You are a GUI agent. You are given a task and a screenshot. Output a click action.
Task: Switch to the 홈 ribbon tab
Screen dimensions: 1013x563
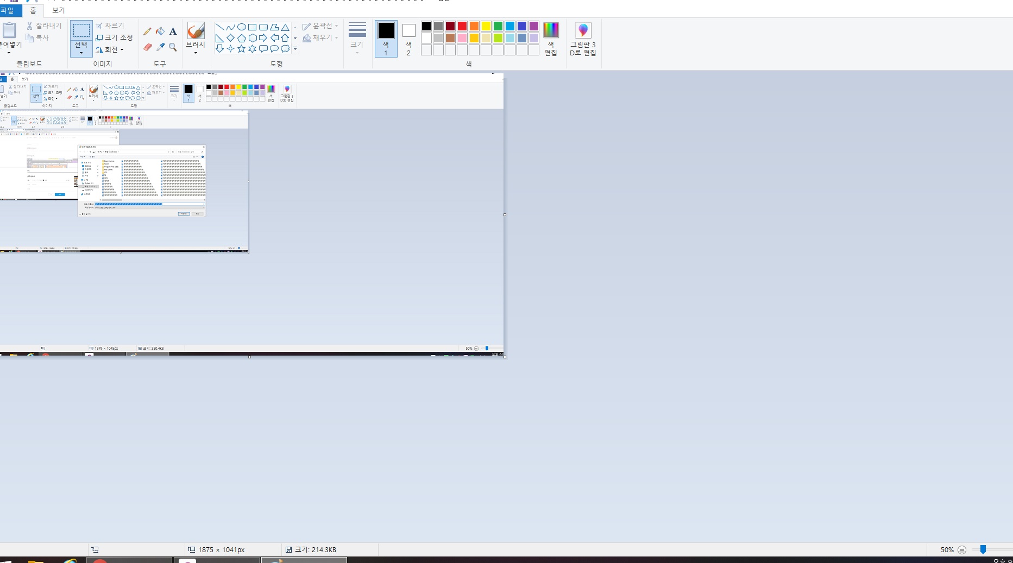33,10
